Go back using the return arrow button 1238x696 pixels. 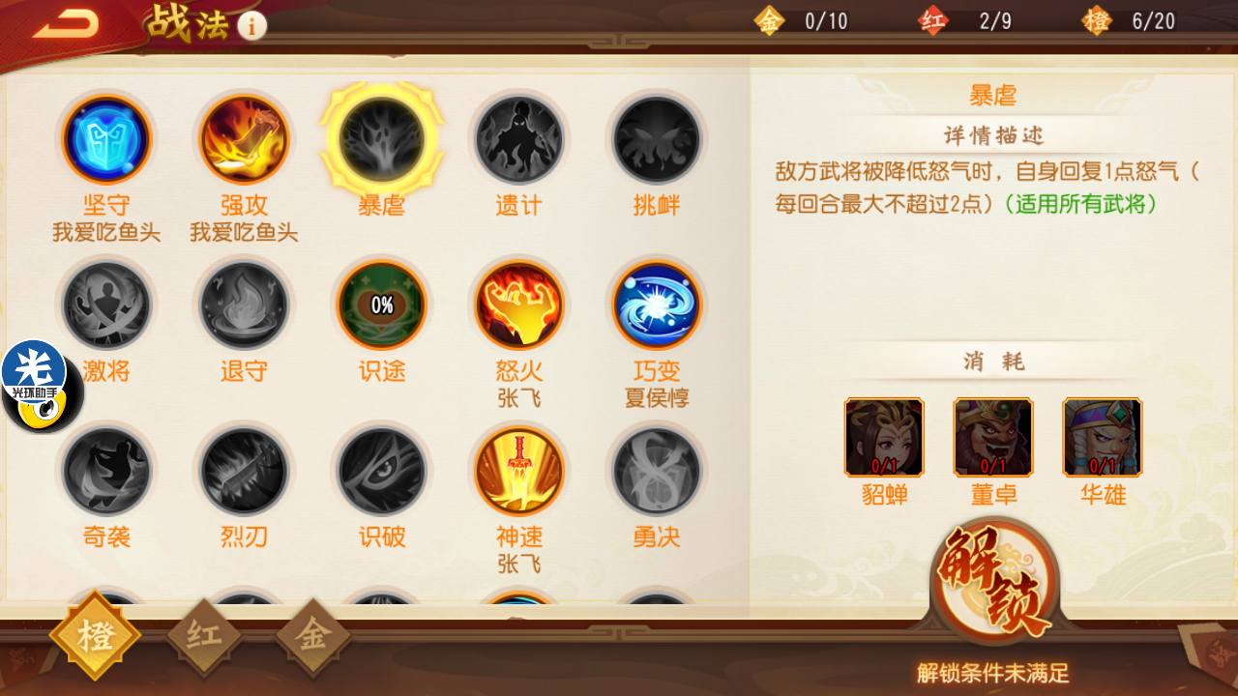coord(66,24)
